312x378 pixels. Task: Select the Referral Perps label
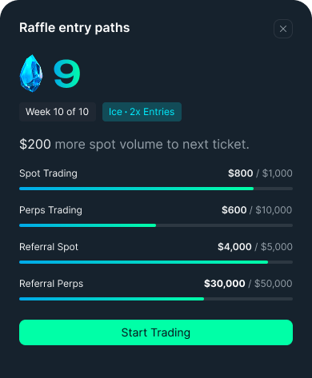pos(51,284)
